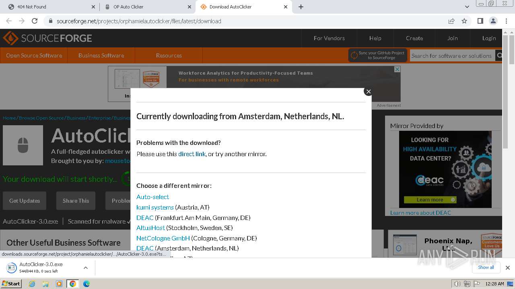
Task: Choose the DEAC Frankfurt mirror
Action: click(145, 218)
